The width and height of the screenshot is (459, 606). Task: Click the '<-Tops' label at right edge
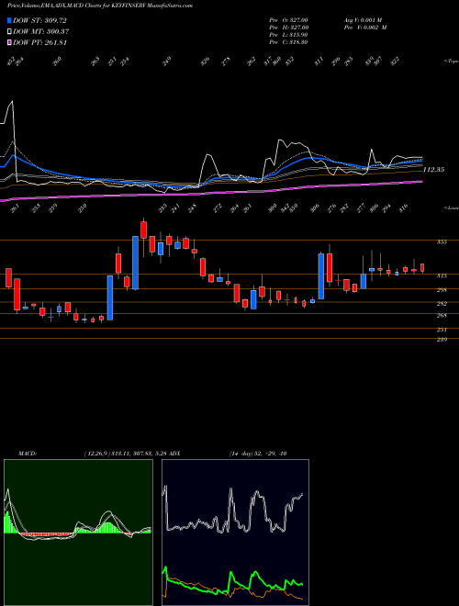tap(451, 62)
